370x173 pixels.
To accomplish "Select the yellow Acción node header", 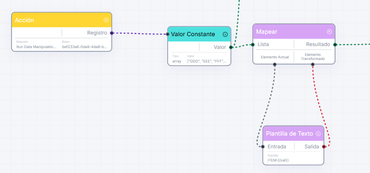I will (62, 20).
